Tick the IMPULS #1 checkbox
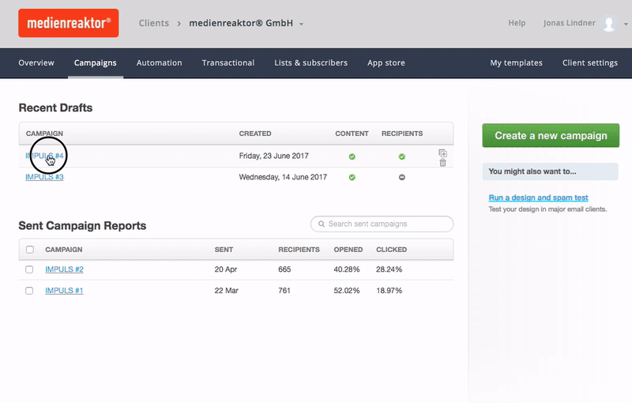Viewport: 632px width, 403px height. click(29, 291)
